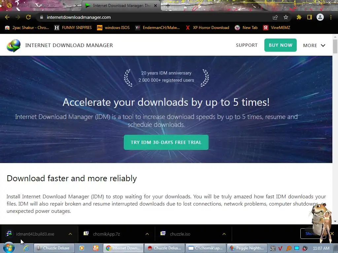Image resolution: width=338 pixels, height=253 pixels.
Task: Open the SUPPORT menu link
Action: click(247, 45)
